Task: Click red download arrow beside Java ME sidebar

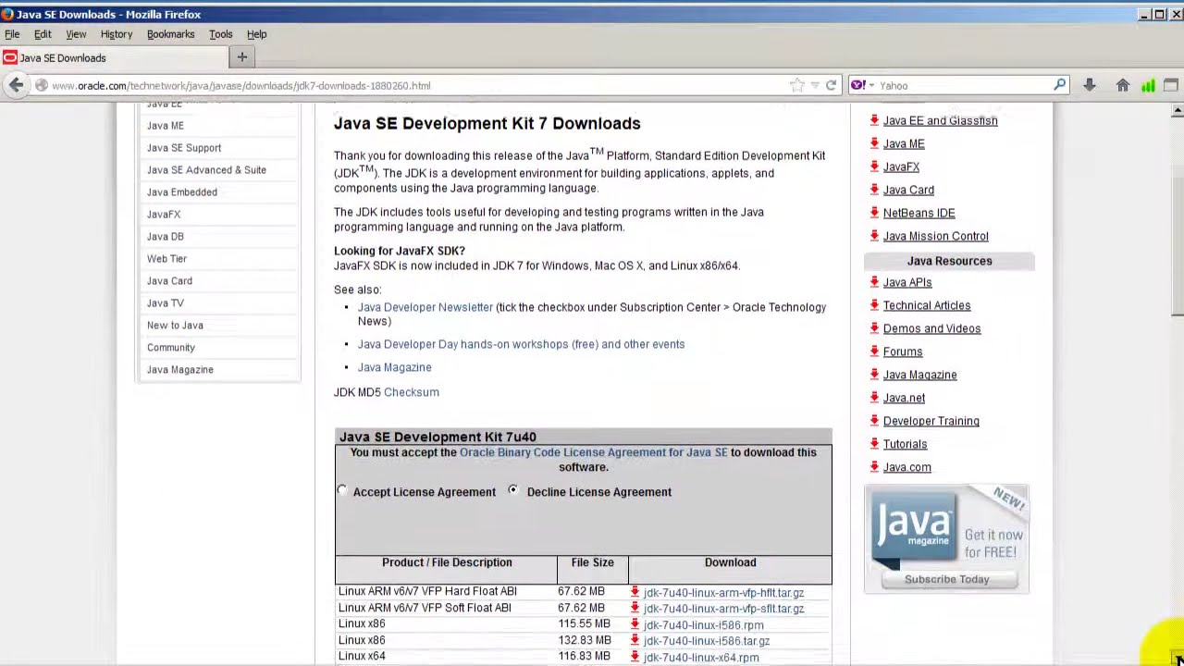Action: tap(874, 143)
